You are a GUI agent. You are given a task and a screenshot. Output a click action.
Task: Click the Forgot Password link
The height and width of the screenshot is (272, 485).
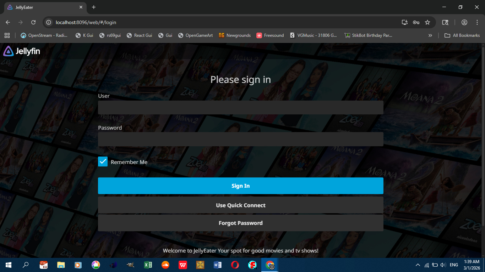(x=241, y=223)
